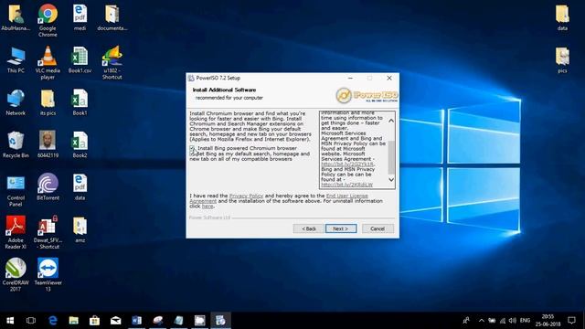The image size is (585, 329).
Task: Click the ENG language indicator
Action: pos(525,321)
